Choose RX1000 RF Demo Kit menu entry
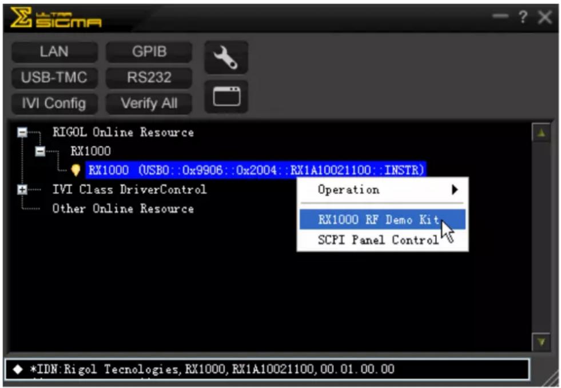The image size is (561, 388). 383,219
